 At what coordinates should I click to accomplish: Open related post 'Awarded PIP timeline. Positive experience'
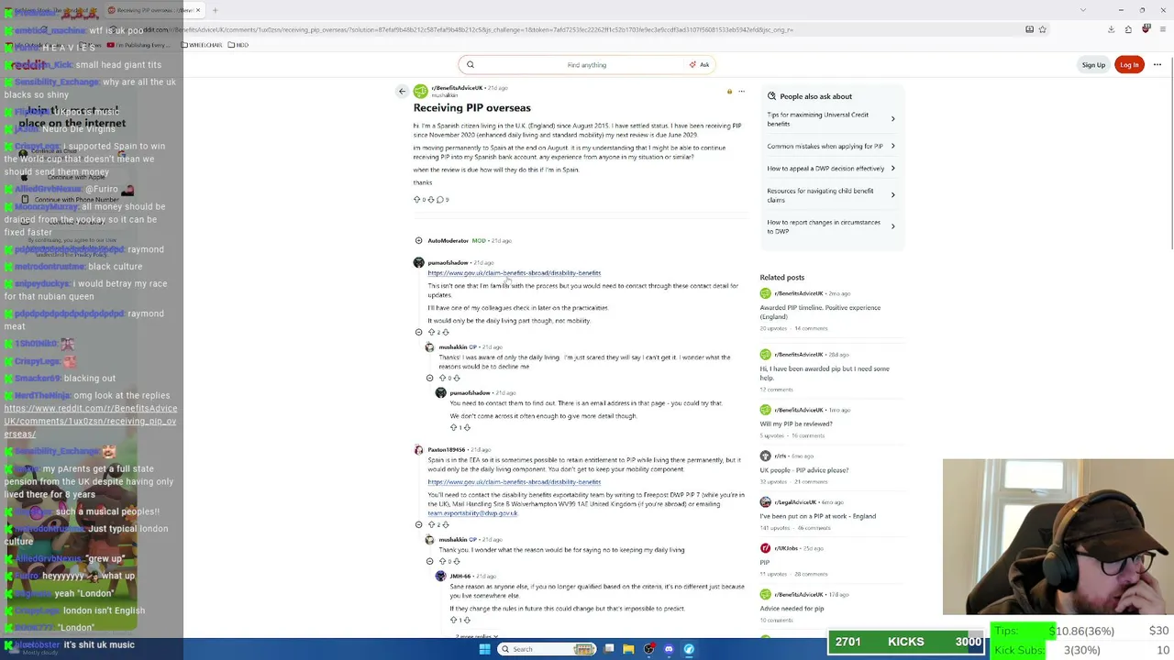click(x=820, y=312)
